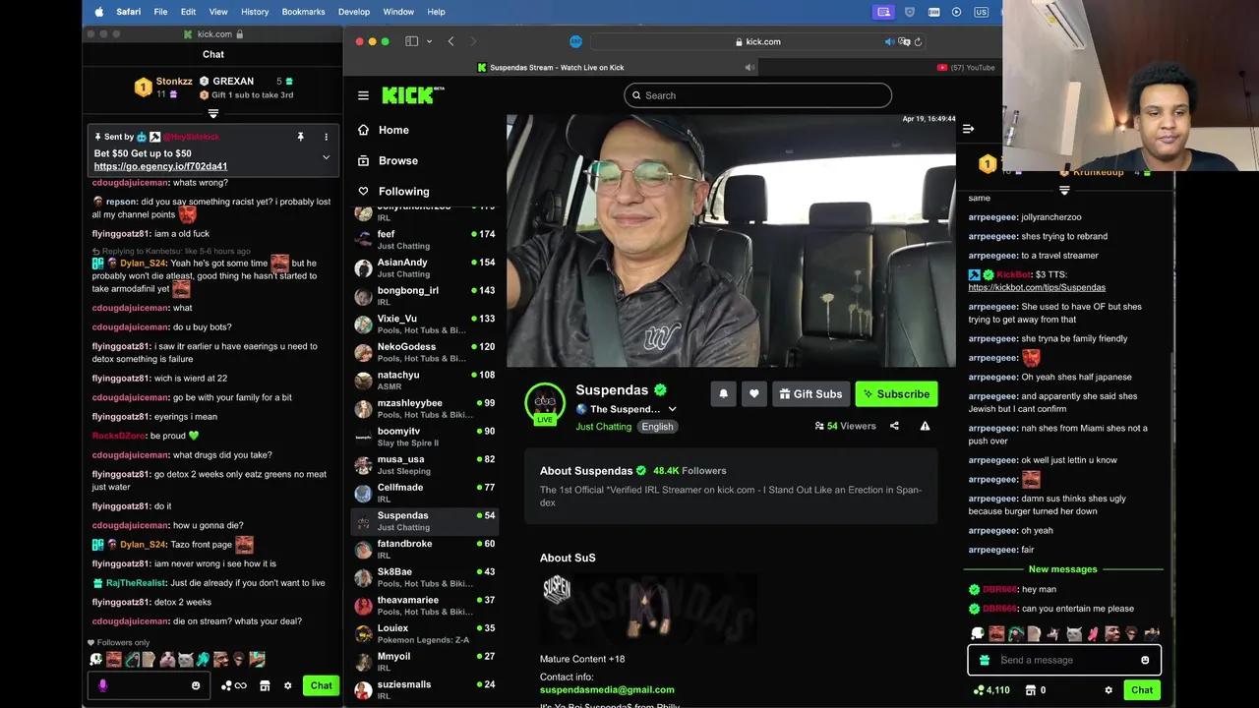Expand left chat leaderboard arrow
This screenshot has width=1259, height=708.
[x=213, y=114]
